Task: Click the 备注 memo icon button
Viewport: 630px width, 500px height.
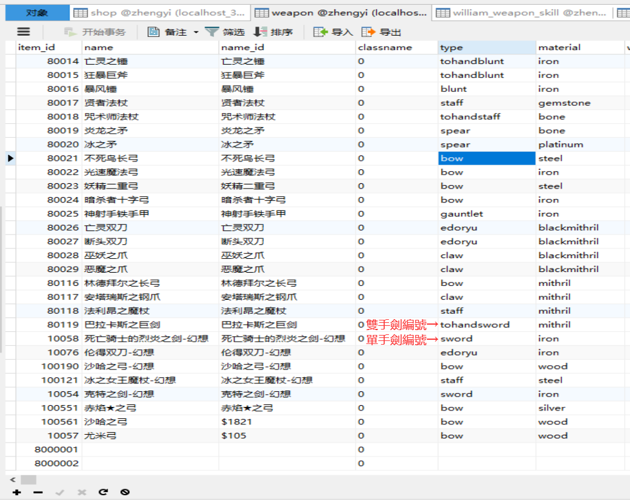Action: [x=167, y=32]
